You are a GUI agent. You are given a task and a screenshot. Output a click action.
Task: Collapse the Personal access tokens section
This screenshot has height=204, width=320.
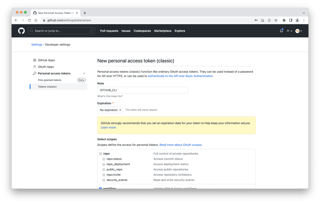[84, 73]
